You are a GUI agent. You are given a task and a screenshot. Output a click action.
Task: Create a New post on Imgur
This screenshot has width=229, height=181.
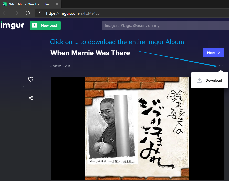coord(45,25)
